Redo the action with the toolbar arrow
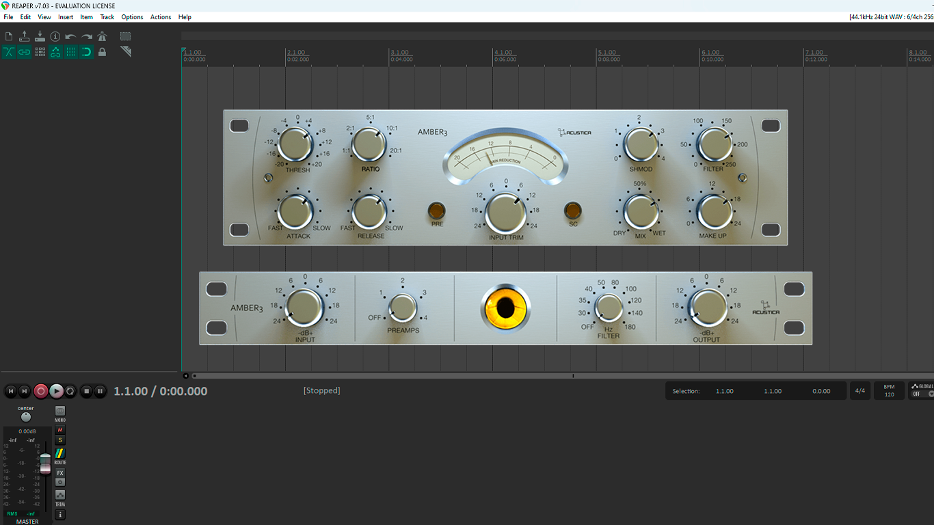Screen dimensions: 934x525 [x=86, y=36]
